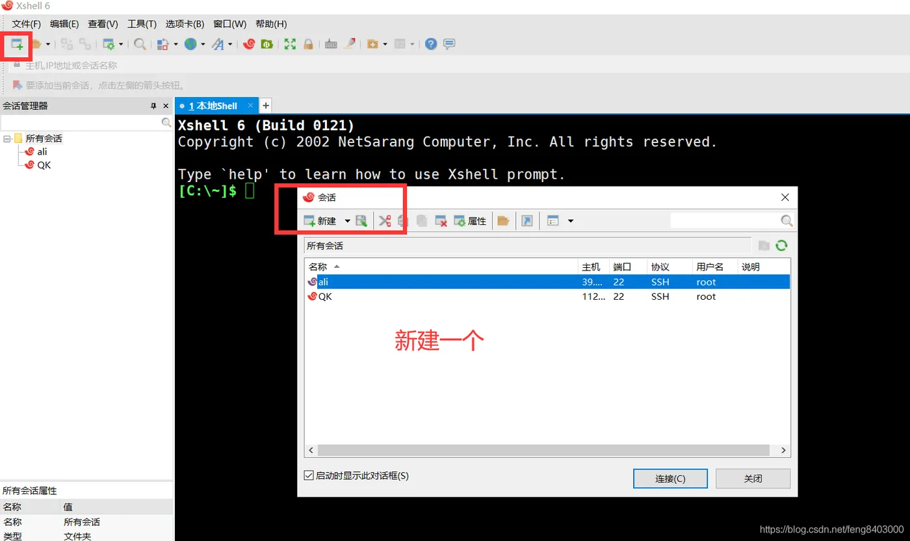Screen dimensions: 910x541
Task: Click the session manager search field
Action: click(81, 122)
